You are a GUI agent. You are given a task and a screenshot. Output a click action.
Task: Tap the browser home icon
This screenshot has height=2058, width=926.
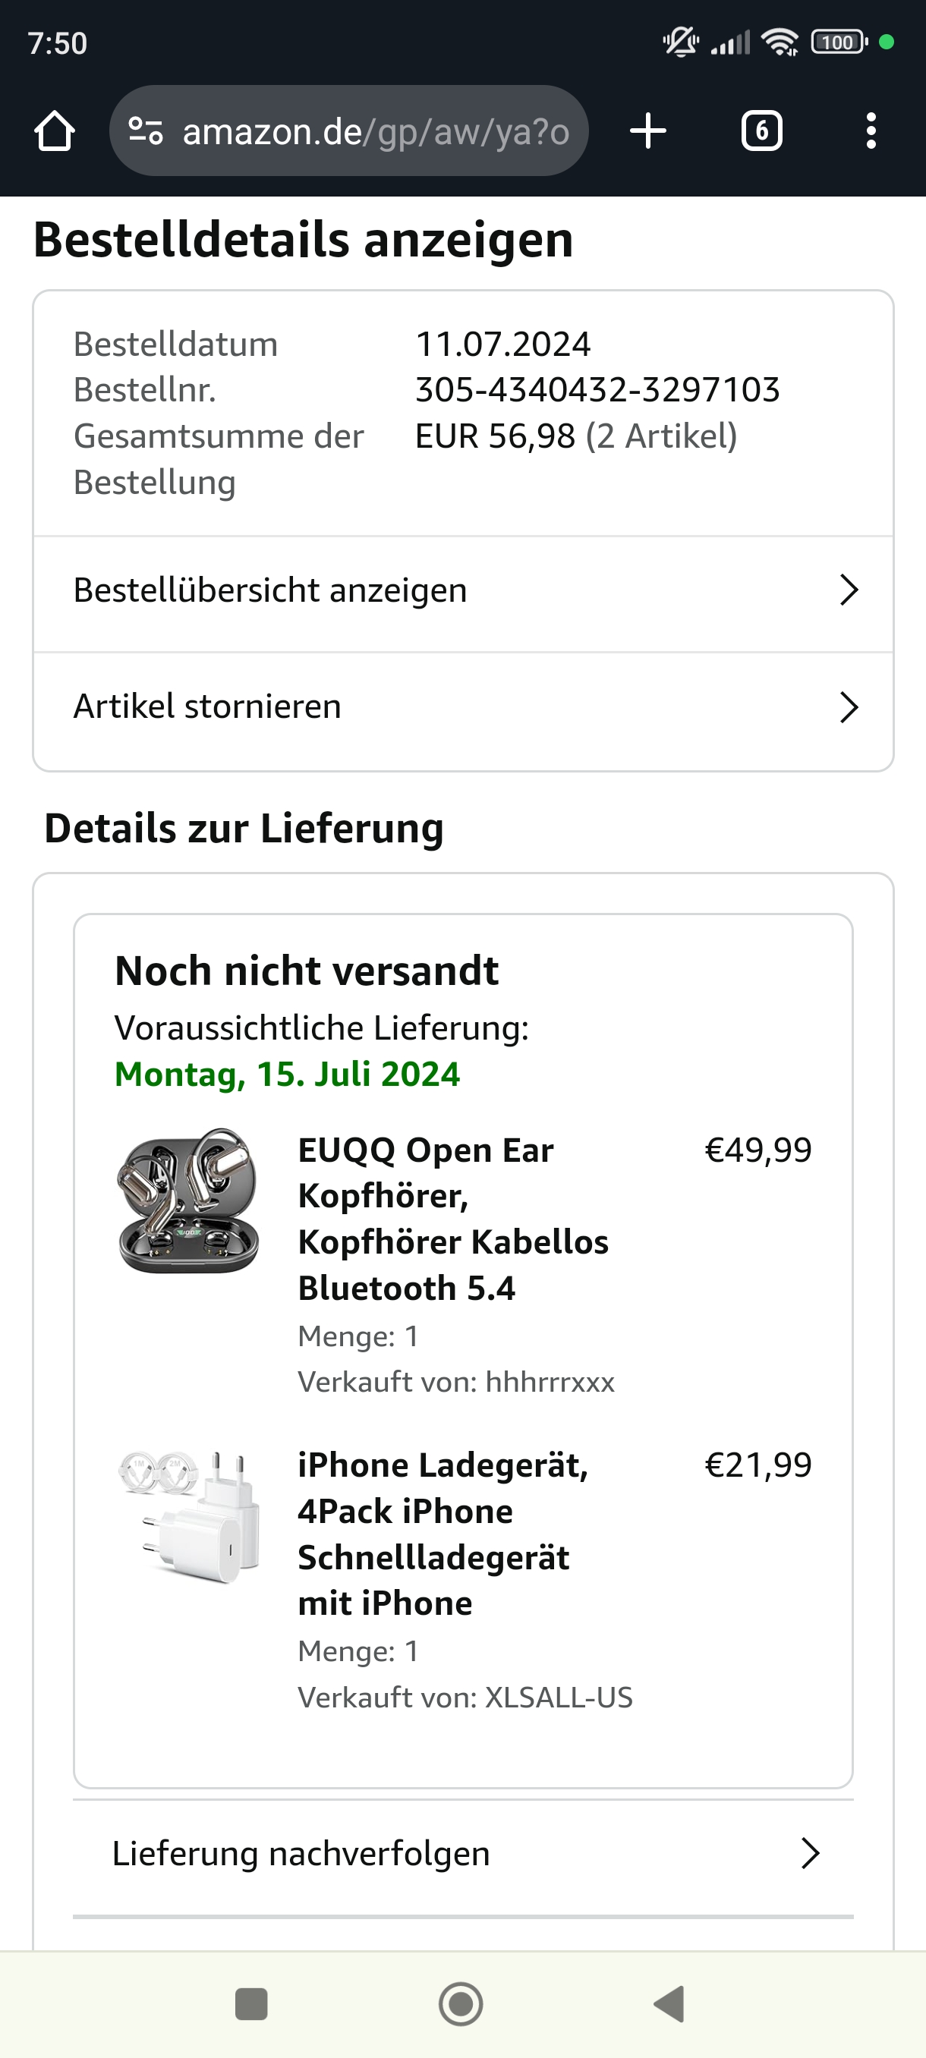coord(55,131)
